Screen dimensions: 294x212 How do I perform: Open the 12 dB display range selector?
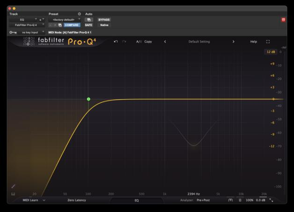271,52
